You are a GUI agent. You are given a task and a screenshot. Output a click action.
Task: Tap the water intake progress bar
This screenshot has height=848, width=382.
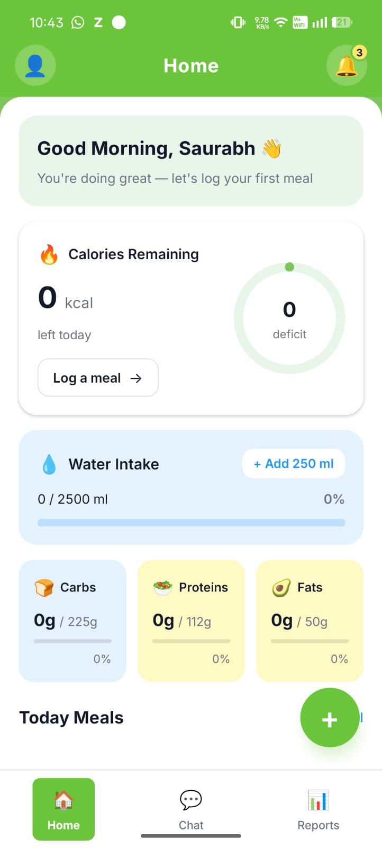pyautogui.click(x=191, y=523)
